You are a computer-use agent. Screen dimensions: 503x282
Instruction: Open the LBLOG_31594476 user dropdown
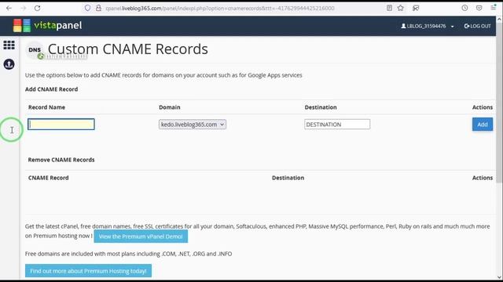coord(428,26)
